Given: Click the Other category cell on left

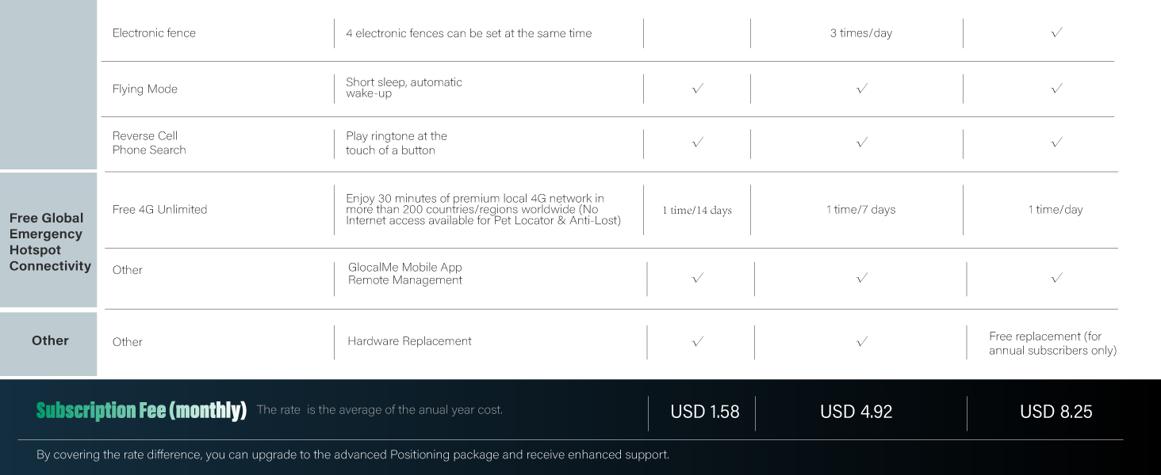Looking at the screenshot, I should pyautogui.click(x=50, y=340).
